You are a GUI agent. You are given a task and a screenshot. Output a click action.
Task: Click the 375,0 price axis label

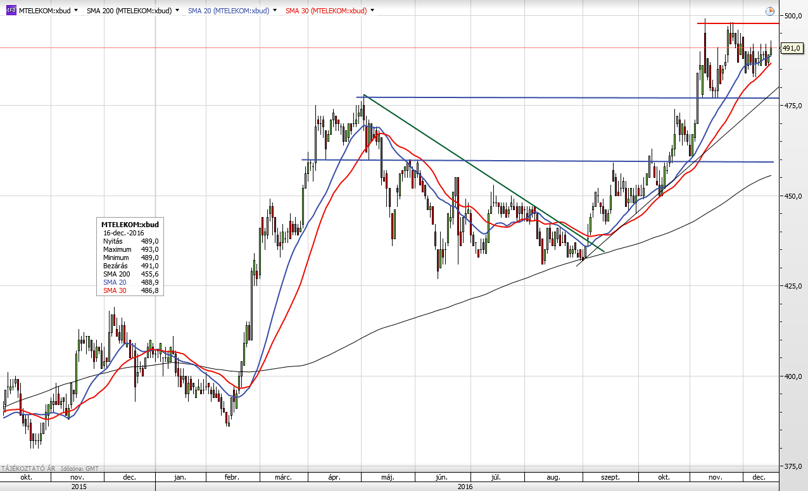click(793, 466)
